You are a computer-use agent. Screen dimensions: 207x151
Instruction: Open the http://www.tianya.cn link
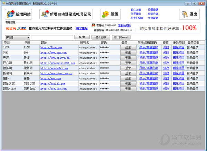point(55,58)
